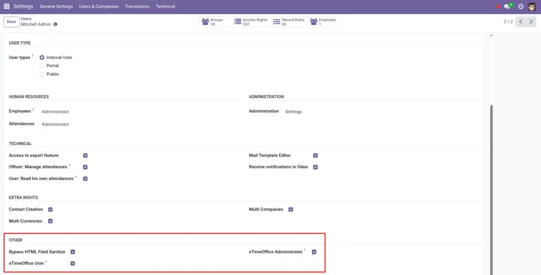Toggle eTimeOffice Administrator checkbox
This screenshot has height=275, width=541.
(x=314, y=252)
